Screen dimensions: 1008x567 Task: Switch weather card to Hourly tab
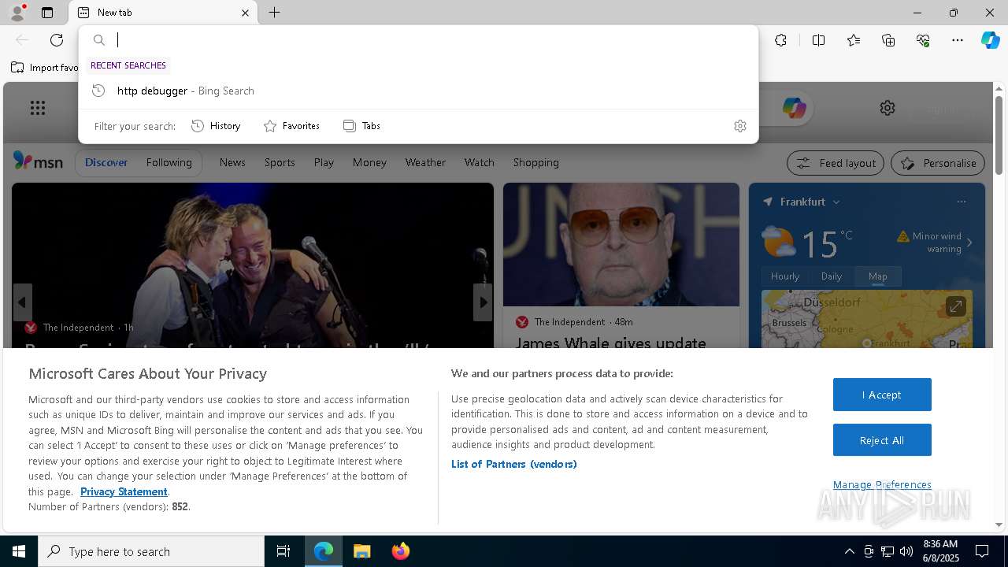tap(785, 276)
